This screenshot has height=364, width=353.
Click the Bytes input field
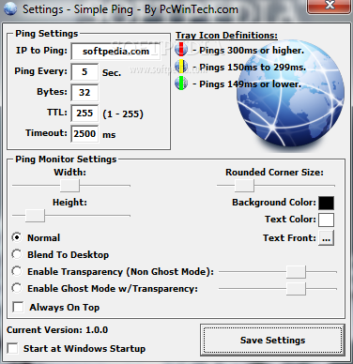pos(84,93)
